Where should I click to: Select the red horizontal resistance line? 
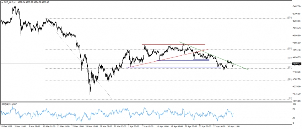(x=173, y=44)
